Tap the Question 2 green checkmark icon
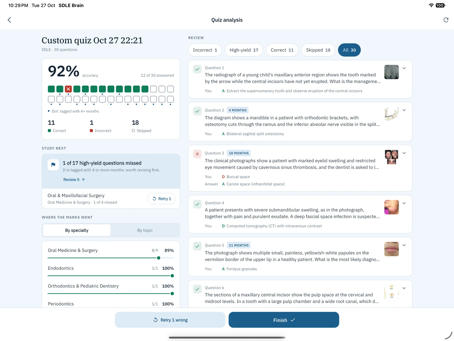Viewport: 454px width, 341px height. [197, 111]
